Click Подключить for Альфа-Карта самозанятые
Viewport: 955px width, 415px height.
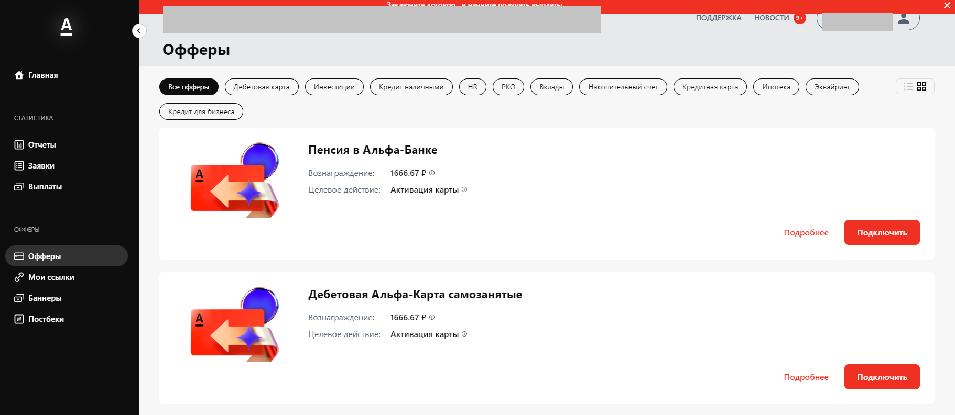[882, 377]
